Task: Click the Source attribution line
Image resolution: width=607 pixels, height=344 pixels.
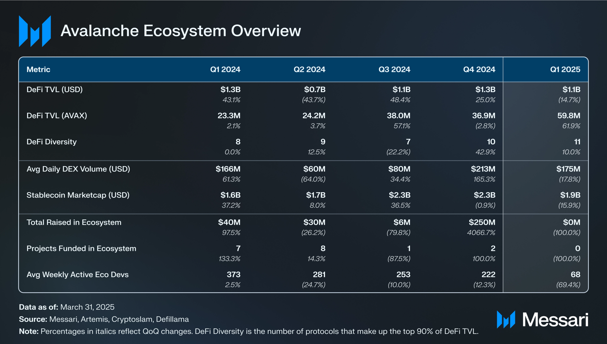Action: pyautogui.click(x=104, y=319)
